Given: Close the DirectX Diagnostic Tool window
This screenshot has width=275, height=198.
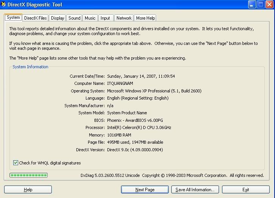Looking at the screenshot, I should [269, 5].
